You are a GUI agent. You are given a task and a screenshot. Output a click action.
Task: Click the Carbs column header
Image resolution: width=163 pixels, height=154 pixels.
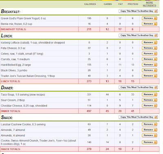tap(108, 4)
